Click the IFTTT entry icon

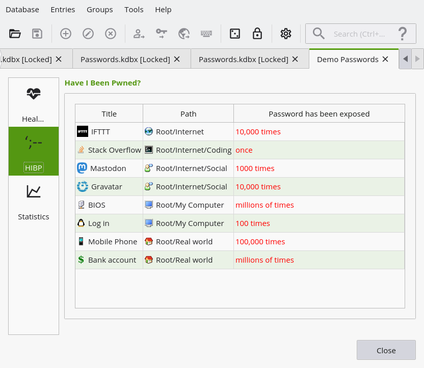point(83,132)
